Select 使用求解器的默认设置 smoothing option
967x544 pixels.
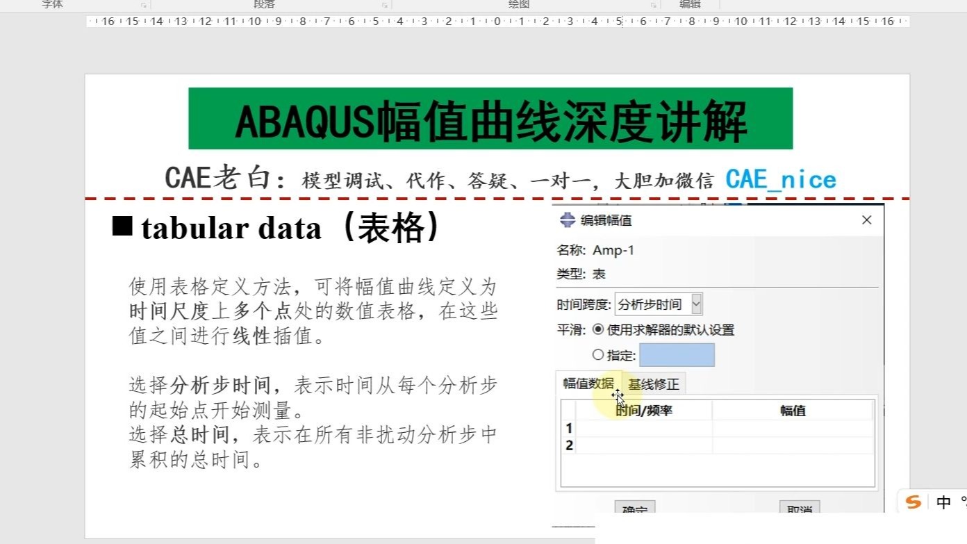pos(598,330)
